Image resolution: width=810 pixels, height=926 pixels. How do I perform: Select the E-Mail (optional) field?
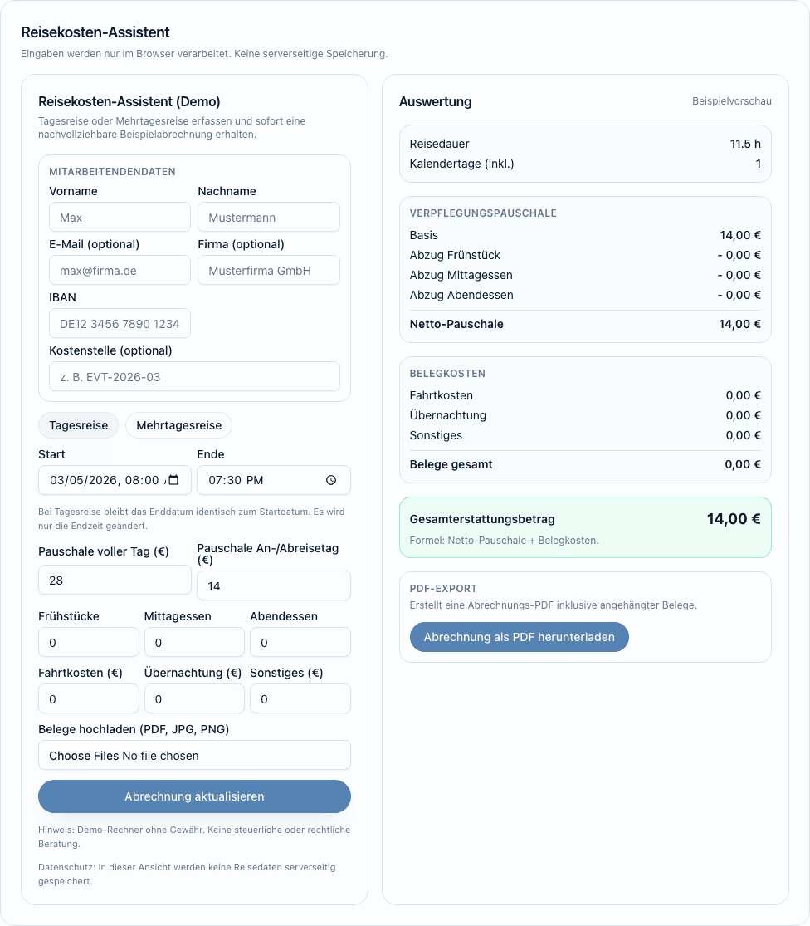pos(120,271)
